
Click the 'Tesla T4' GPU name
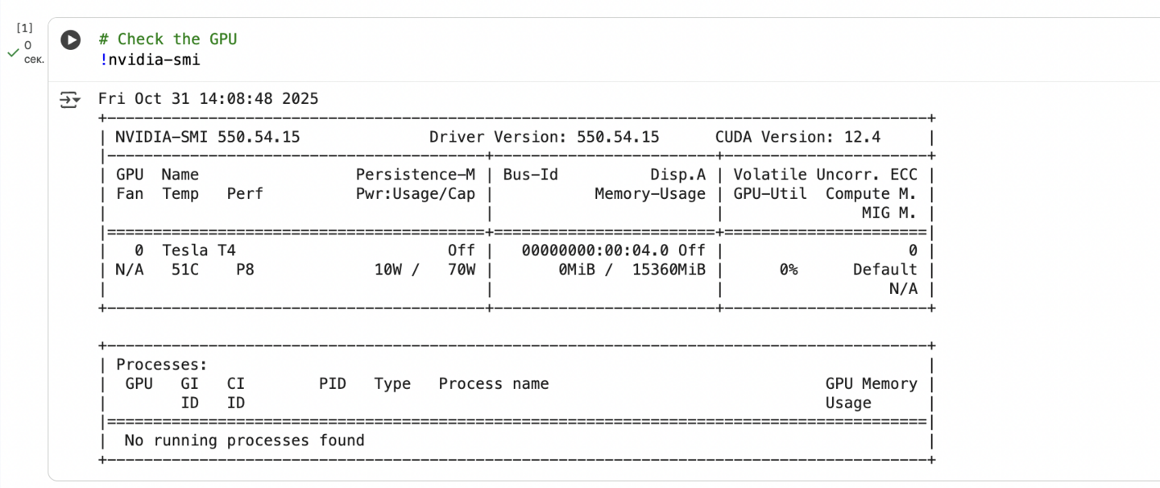(198, 250)
